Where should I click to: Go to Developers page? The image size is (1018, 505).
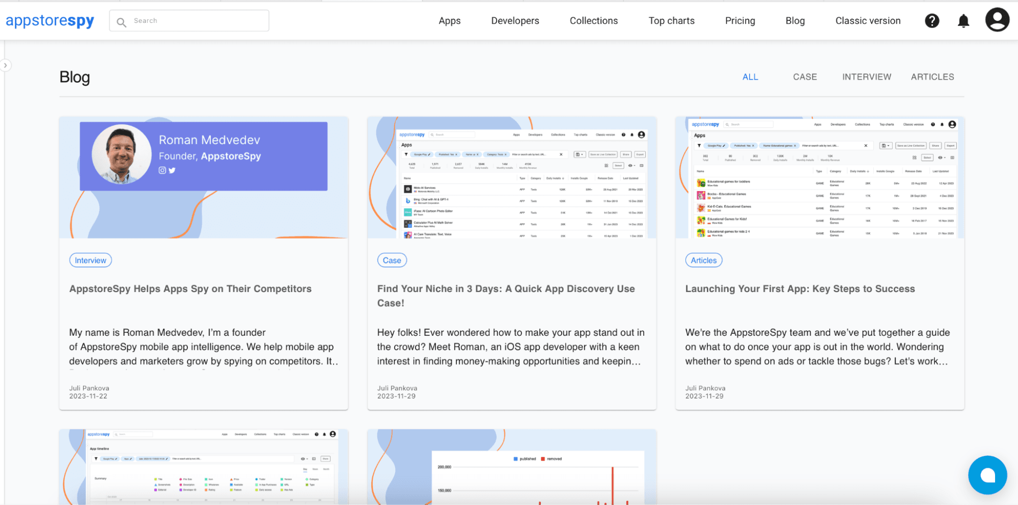tap(515, 21)
